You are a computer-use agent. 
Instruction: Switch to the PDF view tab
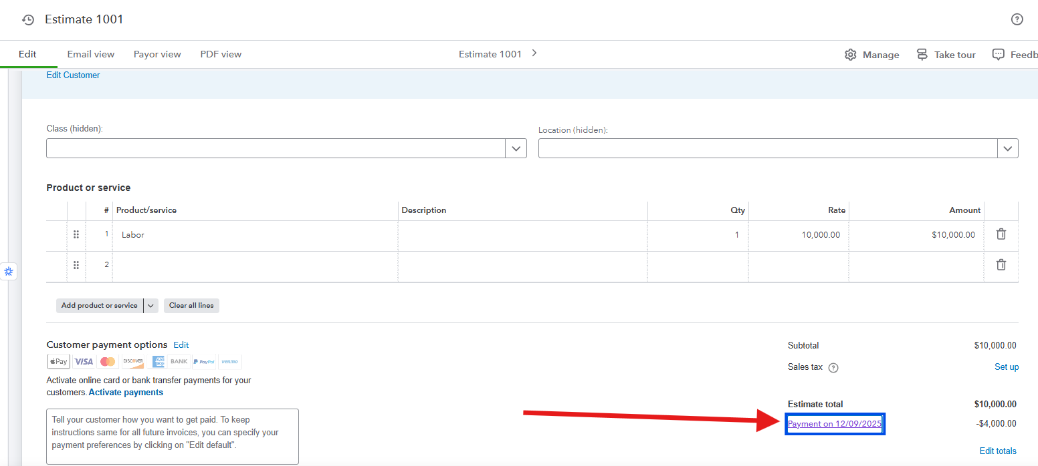click(221, 55)
